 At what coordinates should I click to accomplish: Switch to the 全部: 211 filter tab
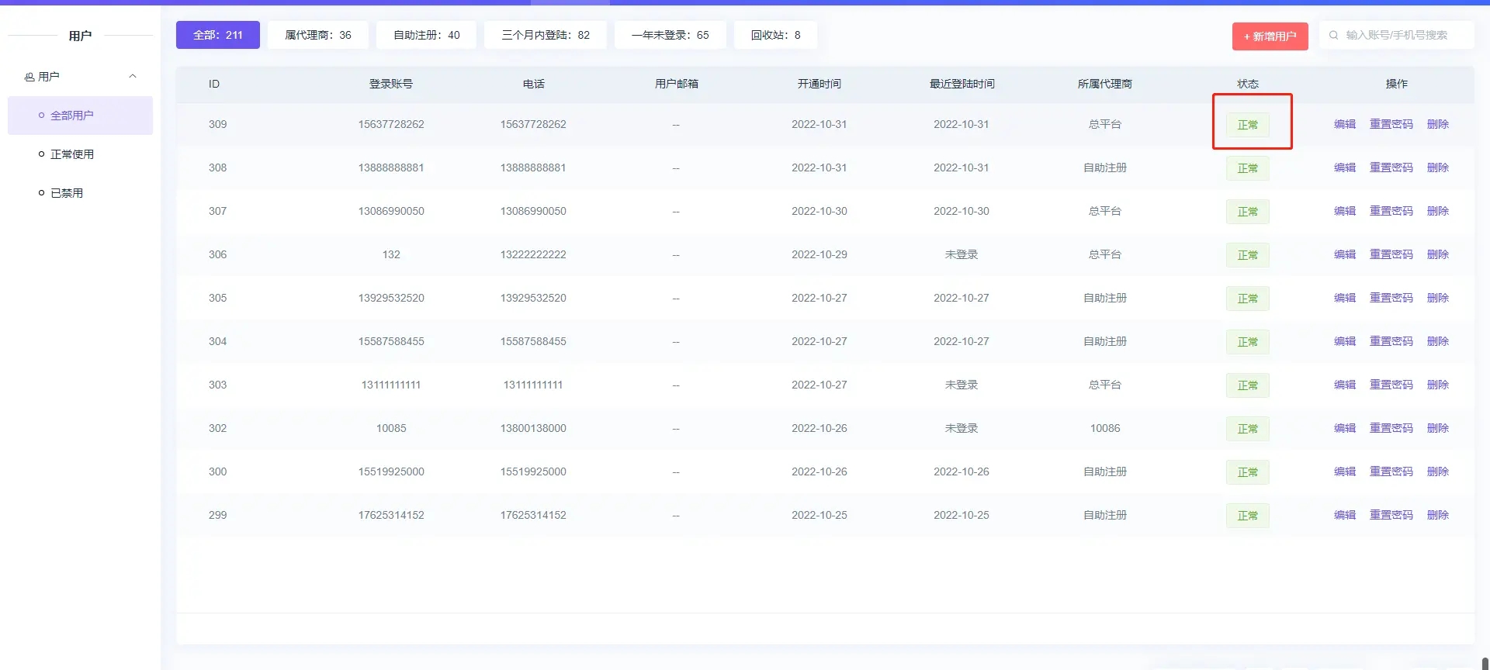pos(217,35)
